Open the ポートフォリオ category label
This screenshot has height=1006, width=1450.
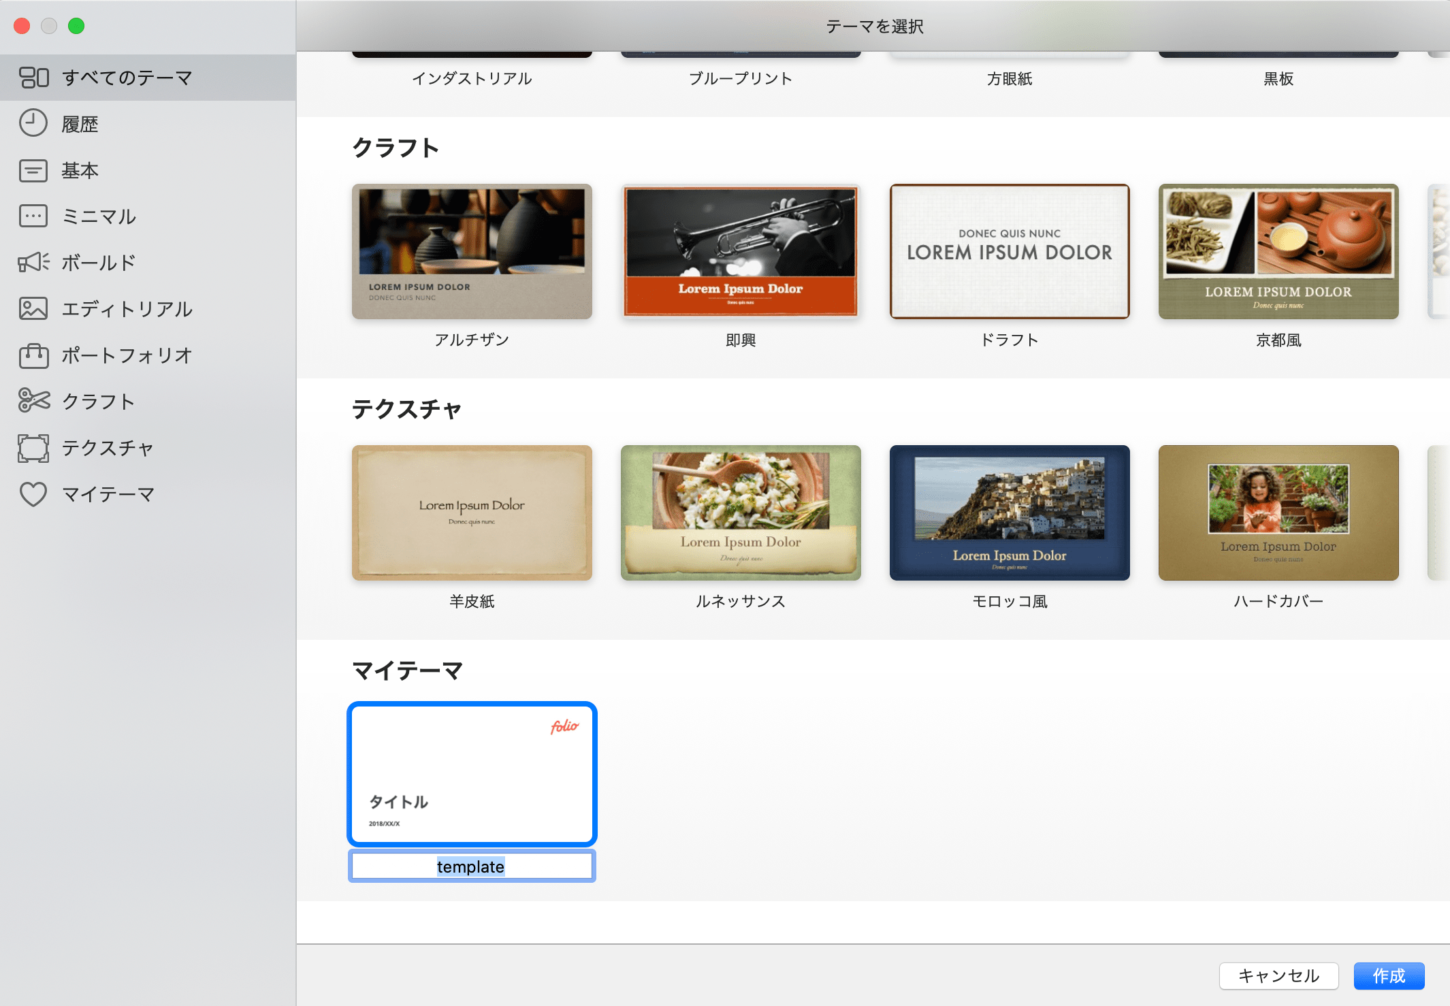[127, 355]
